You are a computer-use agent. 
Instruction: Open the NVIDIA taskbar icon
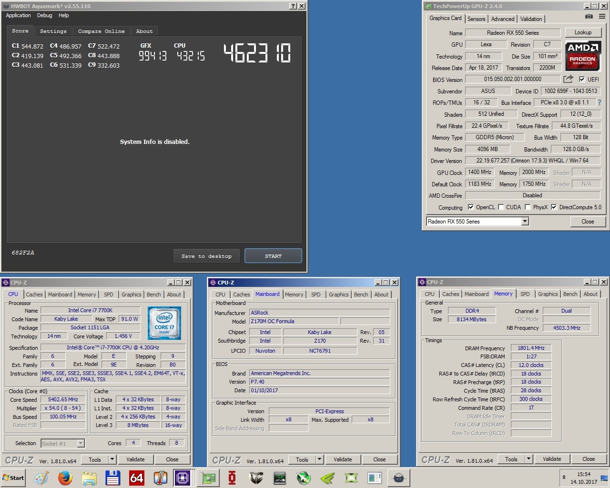click(327, 478)
